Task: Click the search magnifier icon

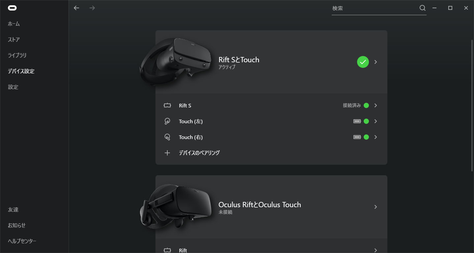Action: tap(422, 8)
